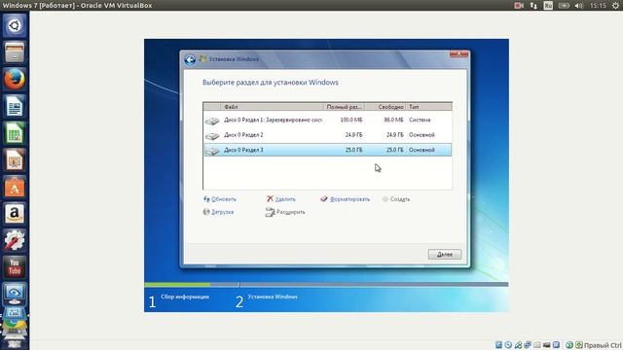Viewport: 623px width, 350px height.
Task: Click the Загрузка load driver link
Action: (x=222, y=212)
